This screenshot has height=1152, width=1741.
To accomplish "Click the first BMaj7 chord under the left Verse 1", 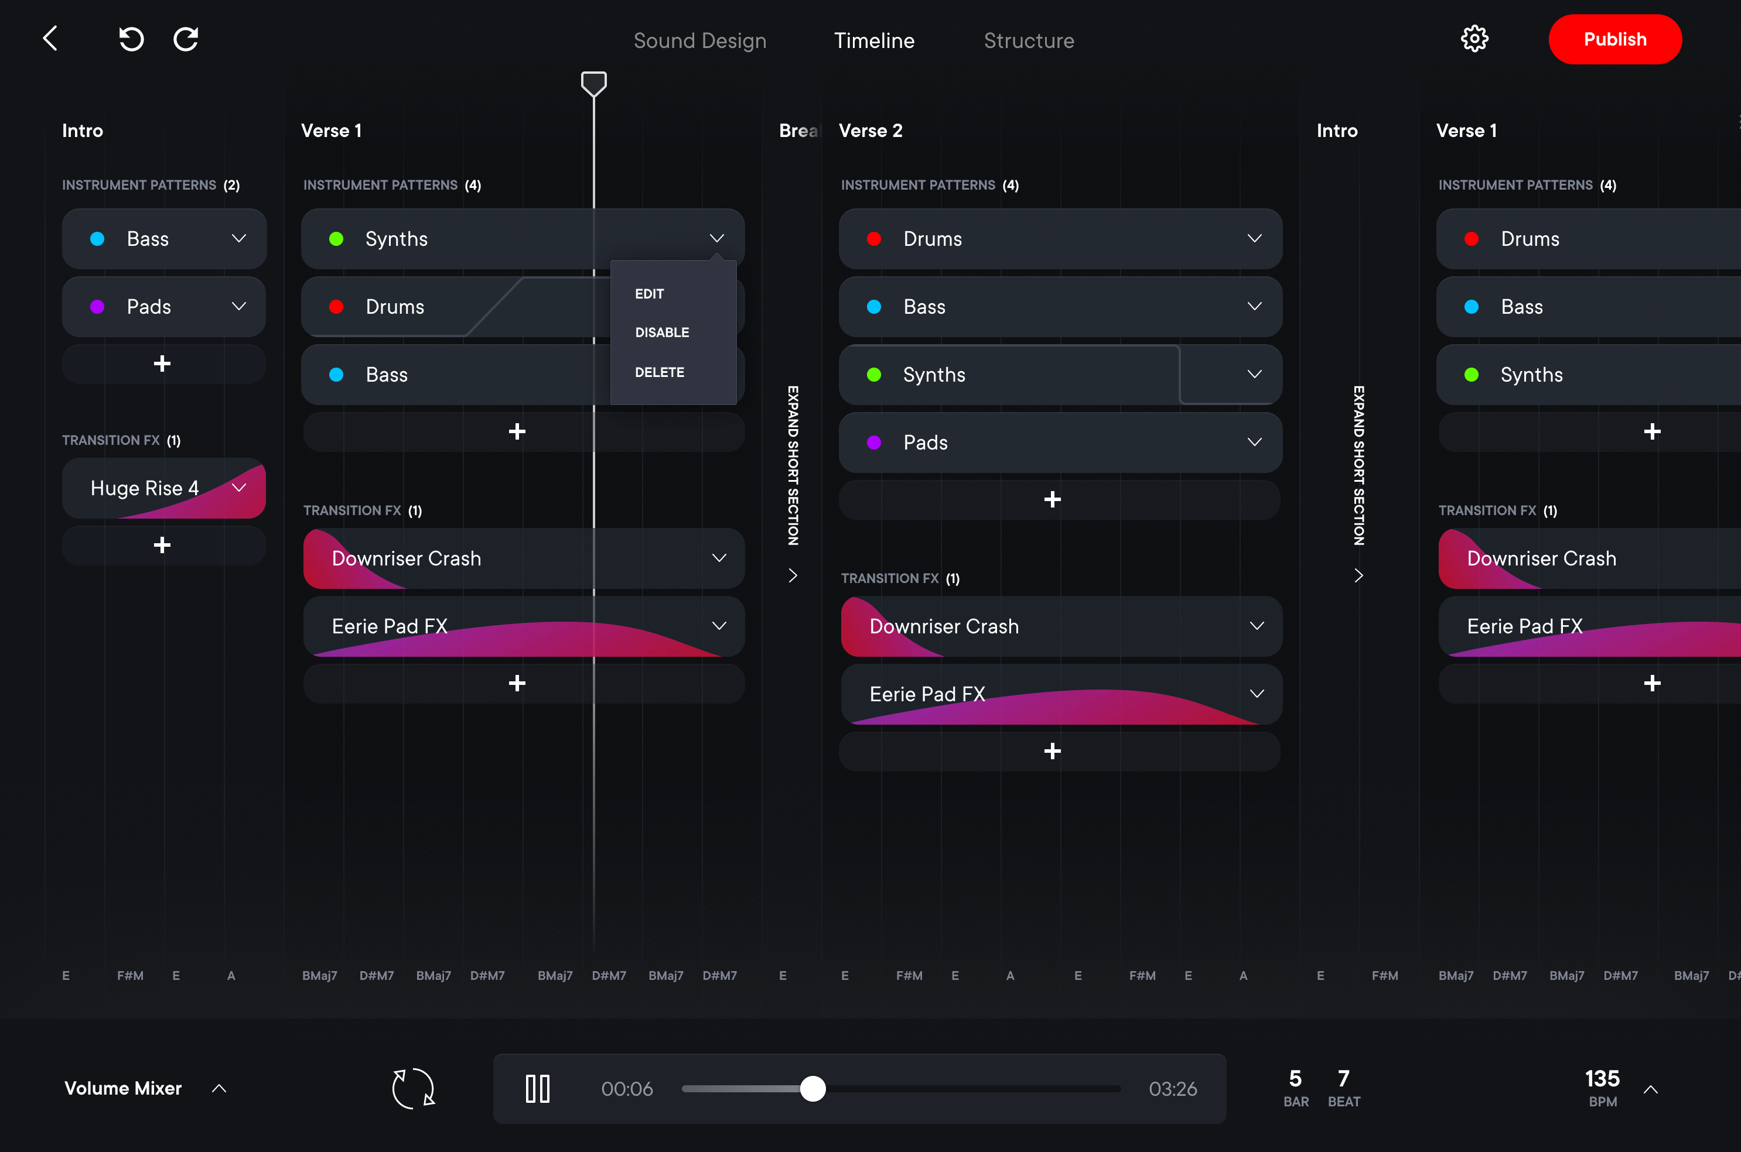I will click(x=320, y=976).
